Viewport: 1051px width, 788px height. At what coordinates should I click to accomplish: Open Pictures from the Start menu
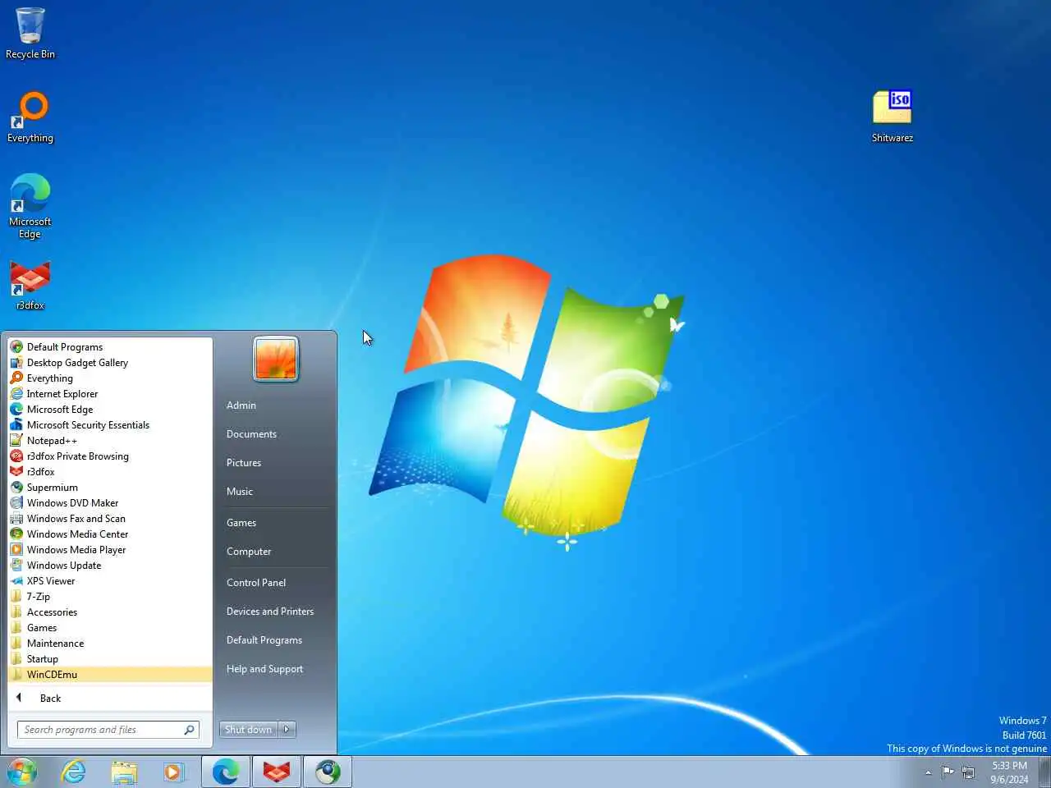click(x=276, y=463)
